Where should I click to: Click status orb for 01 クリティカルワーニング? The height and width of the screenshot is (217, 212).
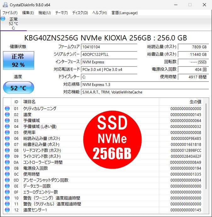point(7,109)
